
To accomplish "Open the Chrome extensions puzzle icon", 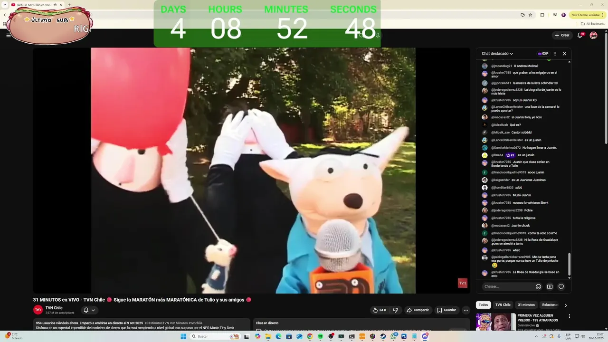I will click(x=542, y=15).
